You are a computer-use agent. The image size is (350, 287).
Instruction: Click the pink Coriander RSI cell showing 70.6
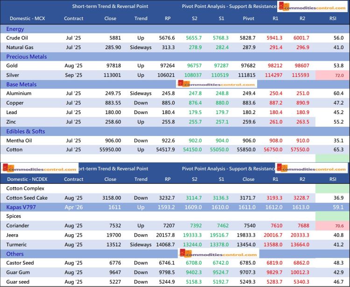(x=332, y=226)
